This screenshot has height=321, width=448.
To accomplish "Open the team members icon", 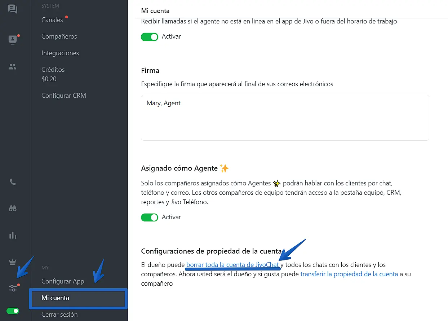I will tap(13, 67).
